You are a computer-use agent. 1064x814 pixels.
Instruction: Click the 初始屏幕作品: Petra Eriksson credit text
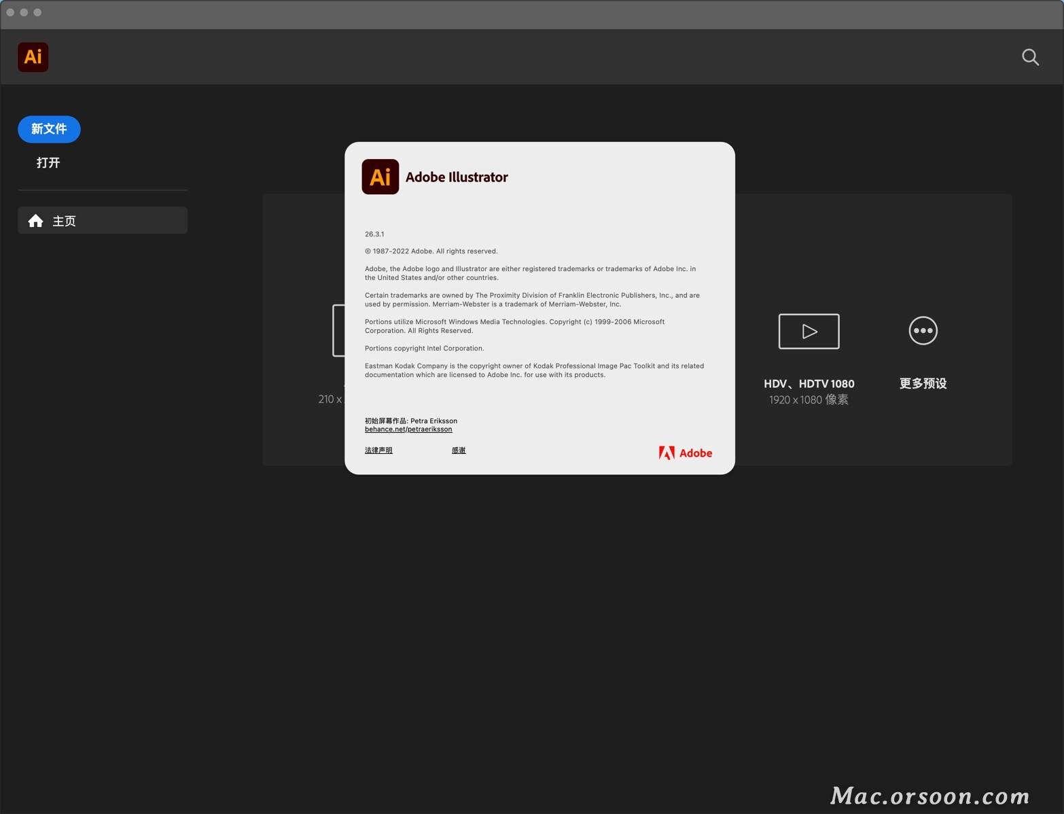pyautogui.click(x=410, y=421)
